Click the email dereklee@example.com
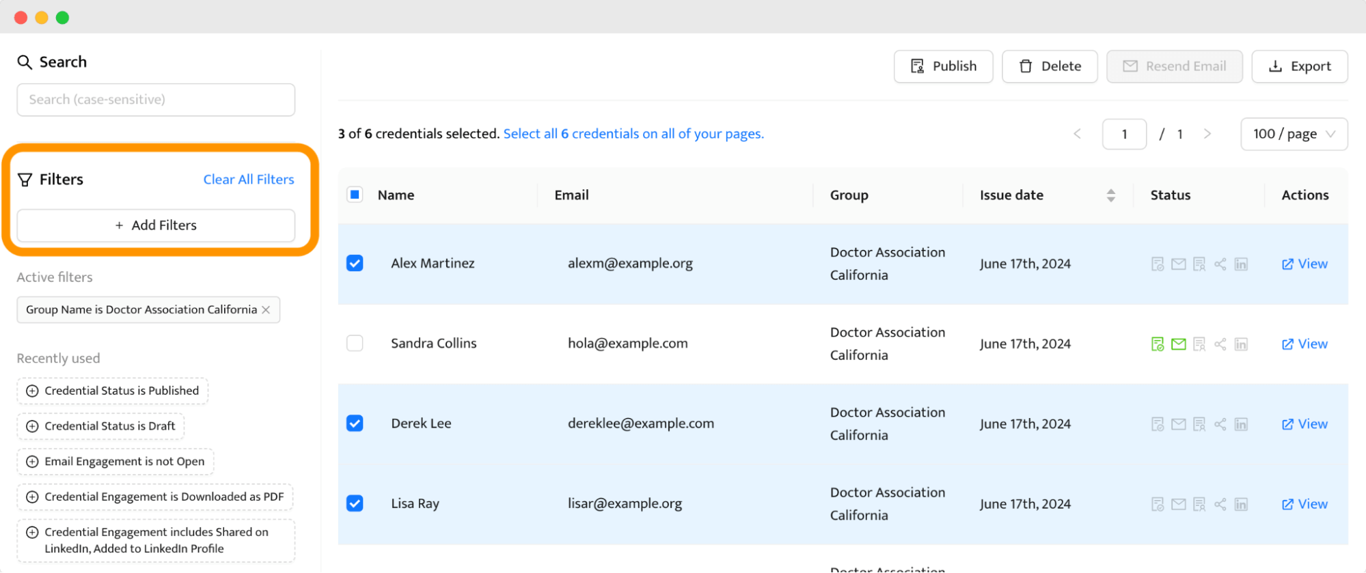The image size is (1366, 573). tap(641, 423)
